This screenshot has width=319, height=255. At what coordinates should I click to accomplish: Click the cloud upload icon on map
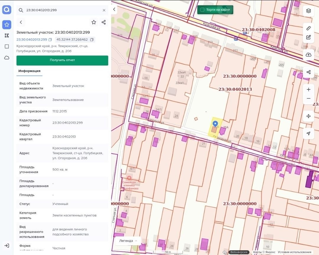pyautogui.click(x=308, y=55)
